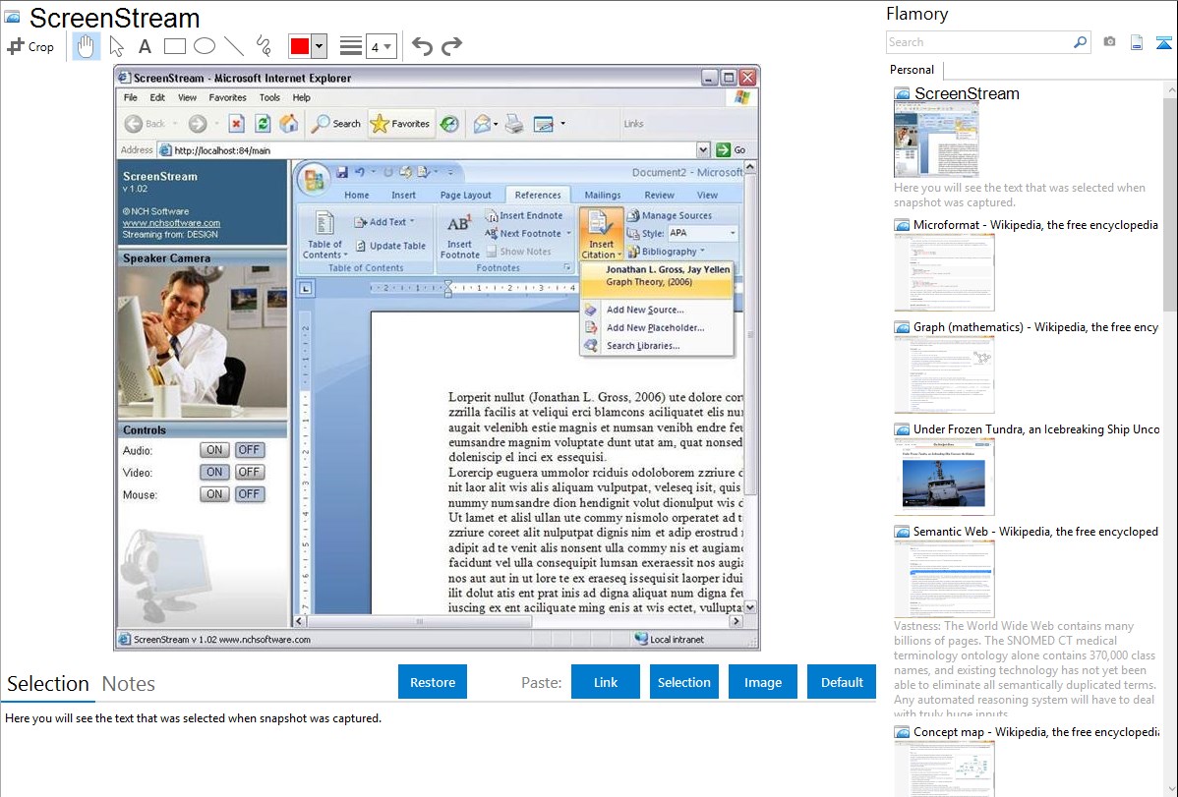Click the Flamory search field
This screenshot has width=1178, height=797.
click(x=979, y=42)
